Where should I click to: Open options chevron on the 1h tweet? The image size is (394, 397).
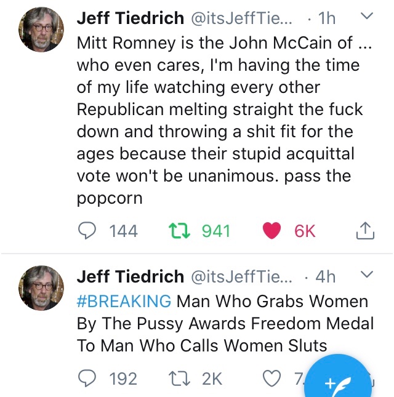[366, 17]
